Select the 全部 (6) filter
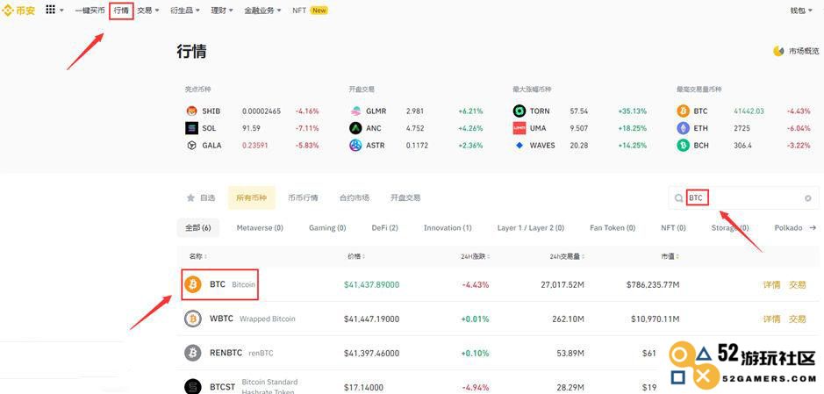824x394 pixels. [x=198, y=228]
